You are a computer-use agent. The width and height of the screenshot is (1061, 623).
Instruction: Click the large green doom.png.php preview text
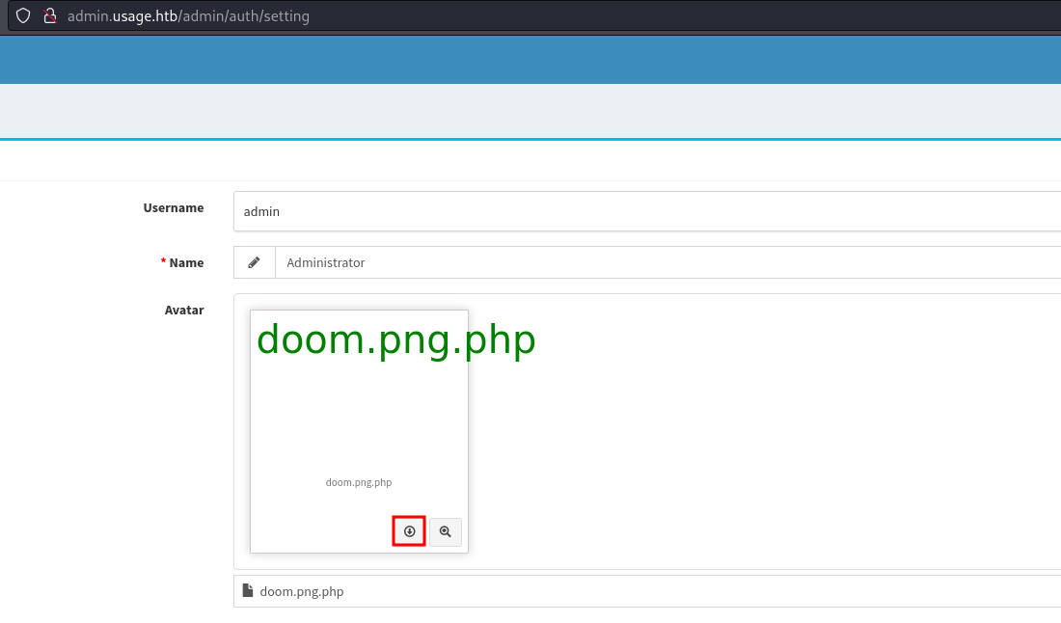[395, 340]
